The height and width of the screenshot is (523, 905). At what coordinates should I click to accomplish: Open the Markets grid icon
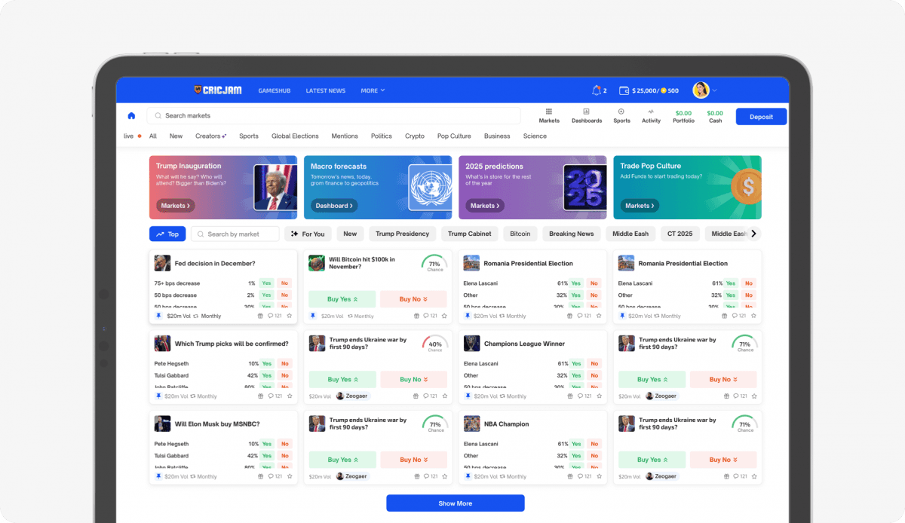[549, 112]
